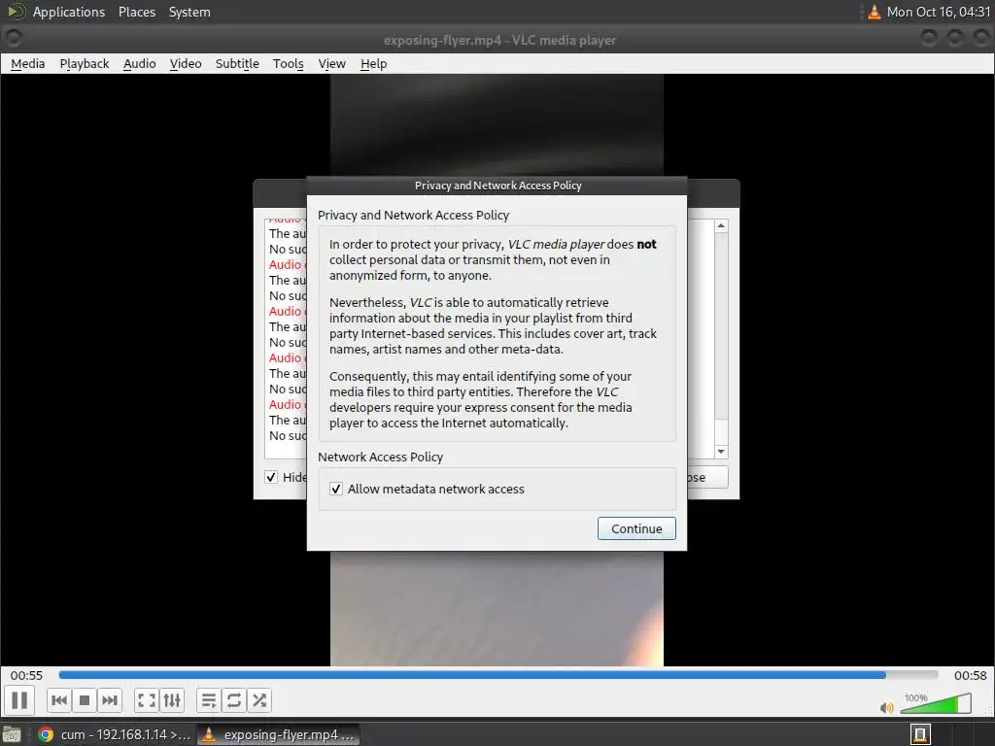Image resolution: width=995 pixels, height=746 pixels.
Task: Pause playback with the pause button
Action: (x=19, y=700)
